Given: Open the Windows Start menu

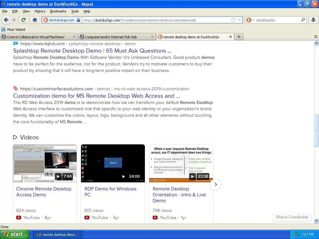Looking at the screenshot, I should pos(15,234).
